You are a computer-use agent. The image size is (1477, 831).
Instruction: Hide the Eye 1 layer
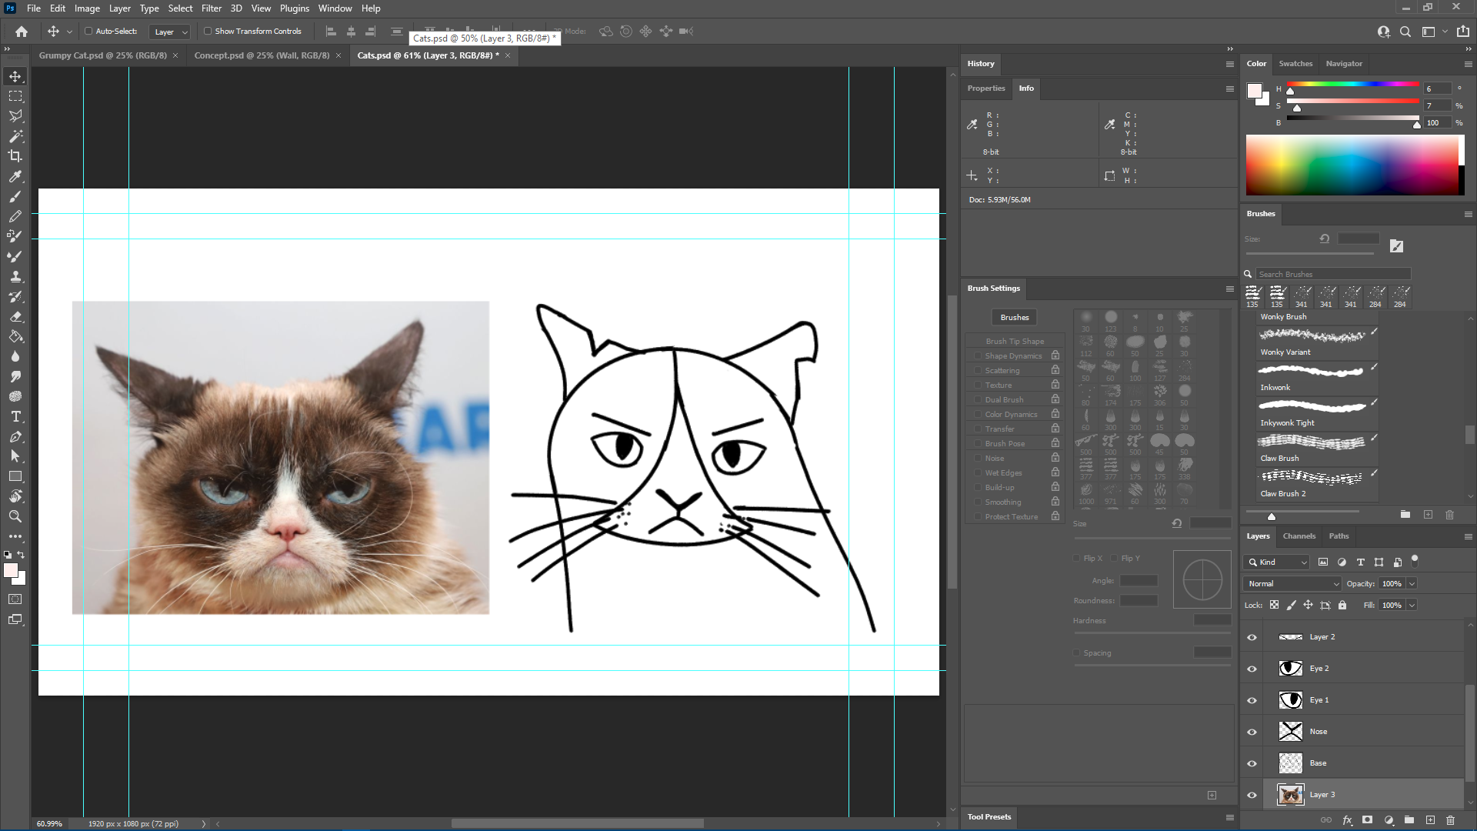pos(1252,700)
